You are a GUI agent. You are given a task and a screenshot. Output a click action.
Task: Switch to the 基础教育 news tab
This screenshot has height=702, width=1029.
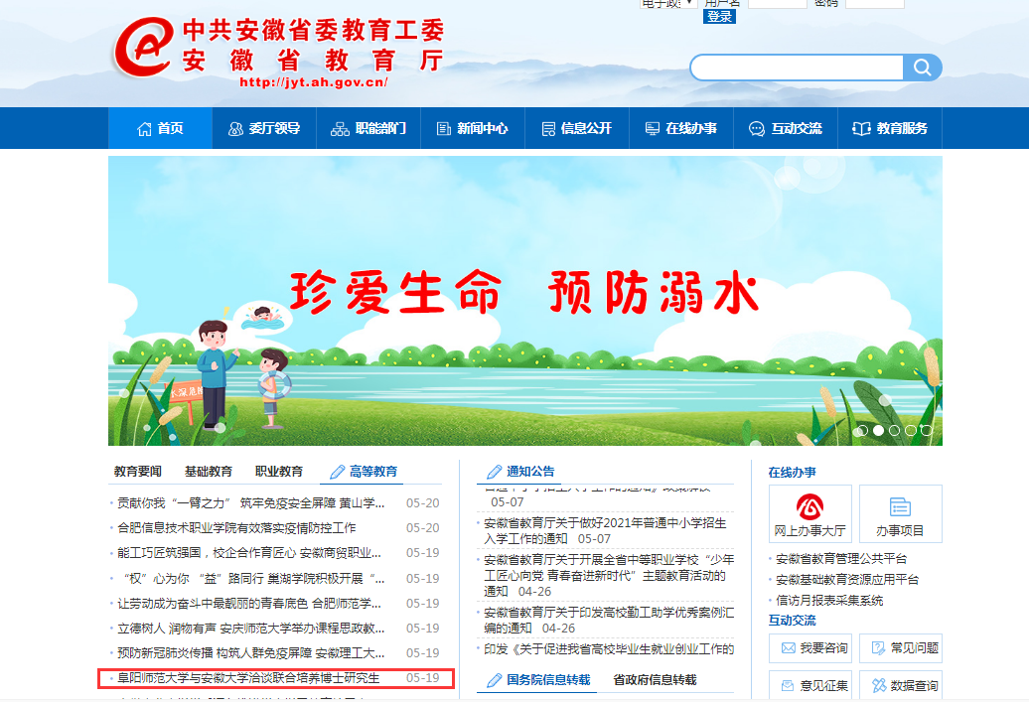(x=209, y=472)
